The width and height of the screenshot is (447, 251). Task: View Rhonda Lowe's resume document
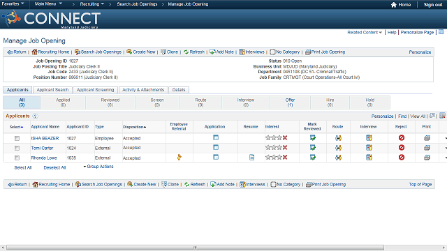[x=251, y=157]
